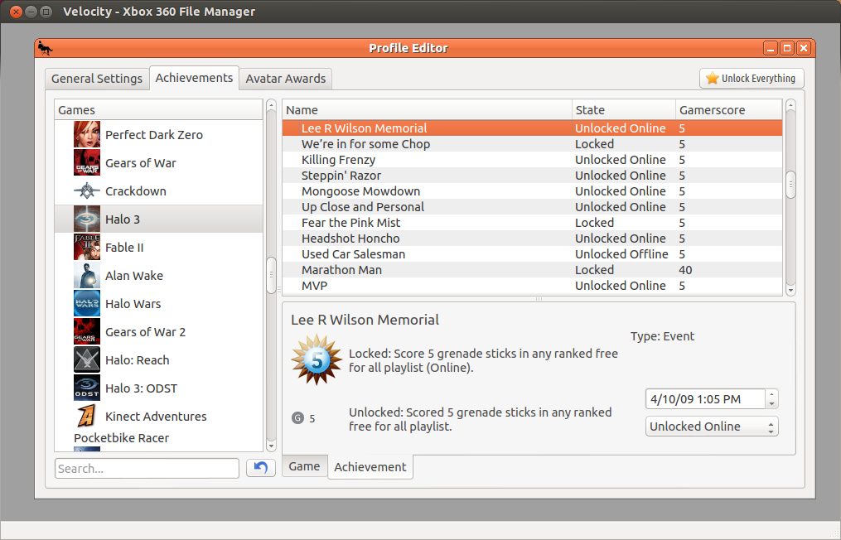This screenshot has width=841, height=540.
Task: Select the Mongoose Mowdown achievement
Action: (532, 190)
